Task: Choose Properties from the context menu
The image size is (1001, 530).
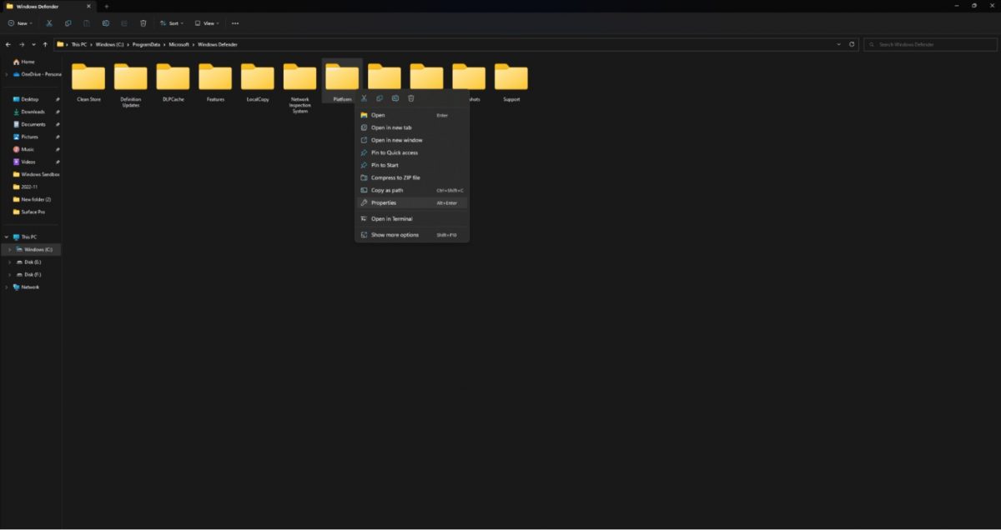Action: coord(384,202)
